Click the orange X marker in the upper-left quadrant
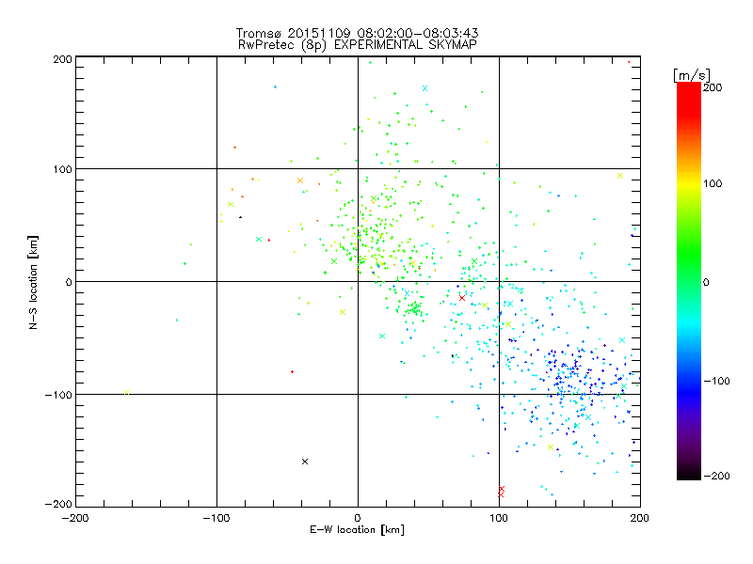This screenshot has width=753, height=564. (x=300, y=180)
